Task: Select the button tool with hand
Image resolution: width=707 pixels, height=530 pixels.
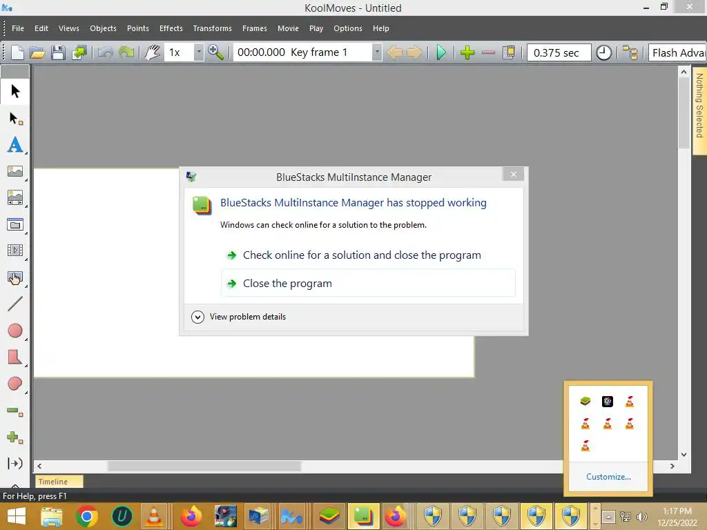Action: click(15, 277)
